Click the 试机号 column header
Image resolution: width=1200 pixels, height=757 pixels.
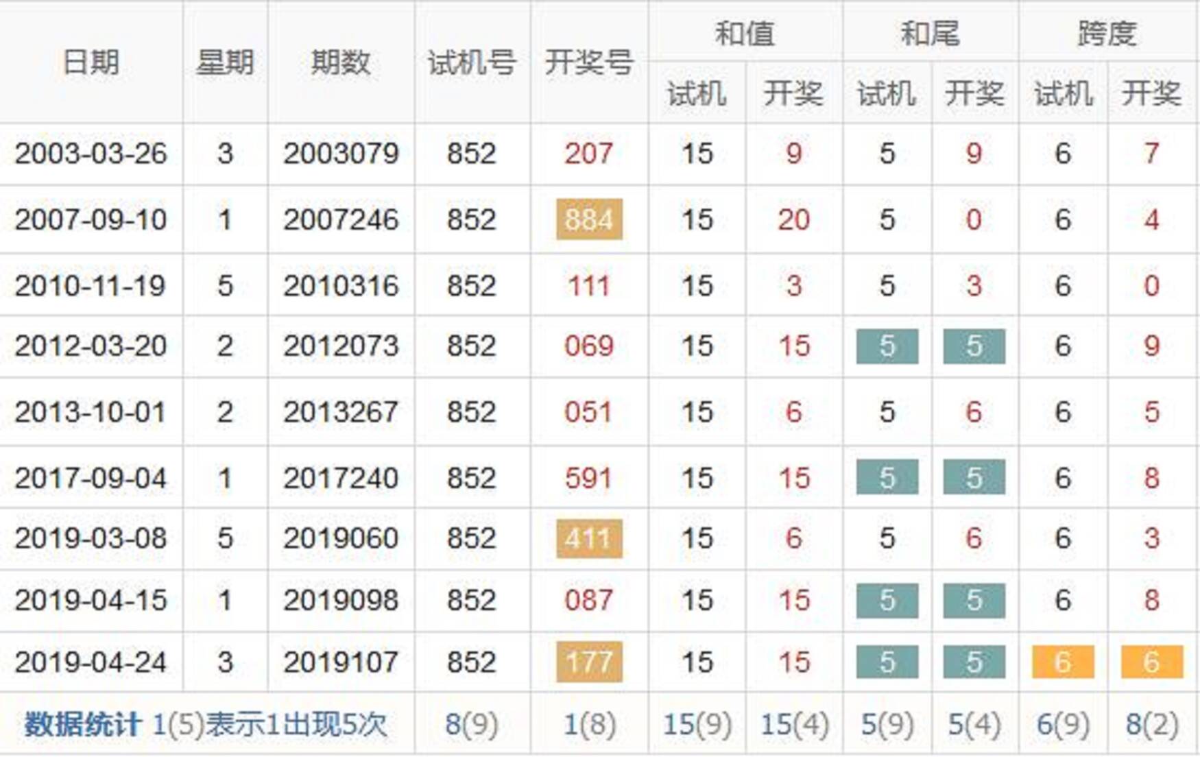tap(472, 62)
